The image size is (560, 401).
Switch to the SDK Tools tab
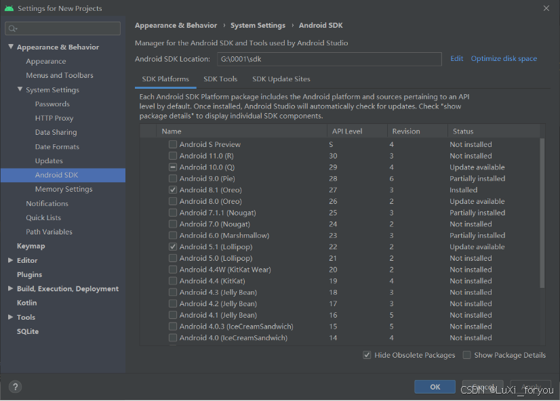(x=220, y=79)
